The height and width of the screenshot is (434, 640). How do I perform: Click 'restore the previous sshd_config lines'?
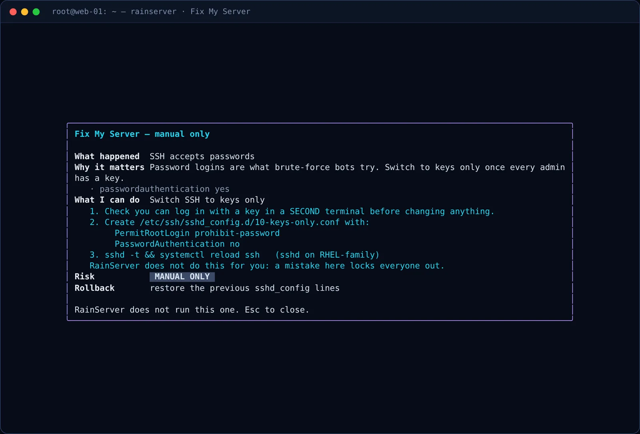click(x=244, y=288)
